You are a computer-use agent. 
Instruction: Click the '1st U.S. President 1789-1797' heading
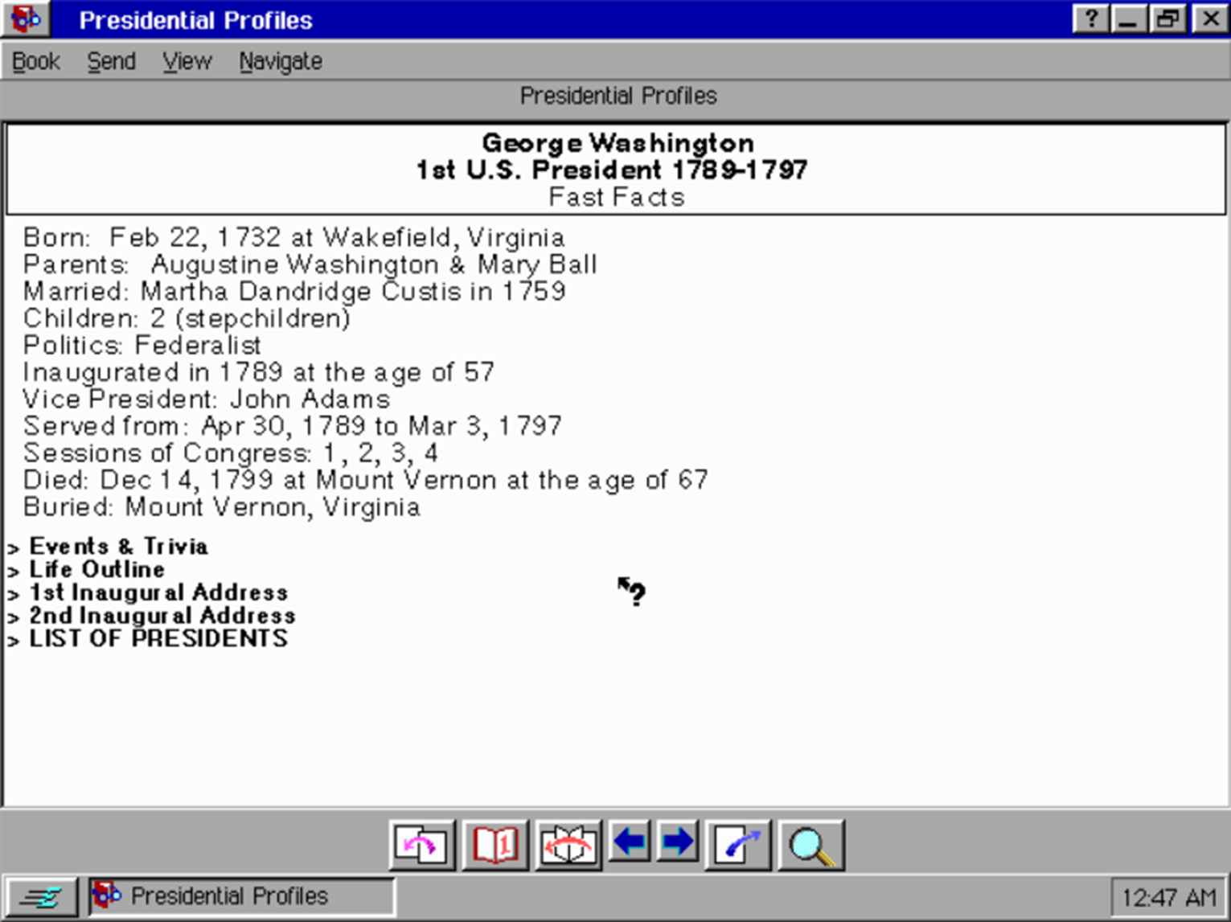[612, 170]
